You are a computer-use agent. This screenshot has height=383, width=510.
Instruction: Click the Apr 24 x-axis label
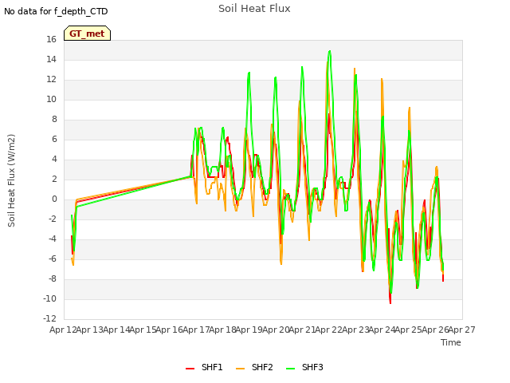(382, 330)
